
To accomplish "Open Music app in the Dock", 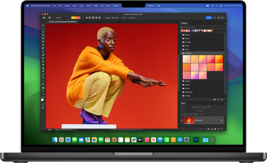I will [x=147, y=140].
